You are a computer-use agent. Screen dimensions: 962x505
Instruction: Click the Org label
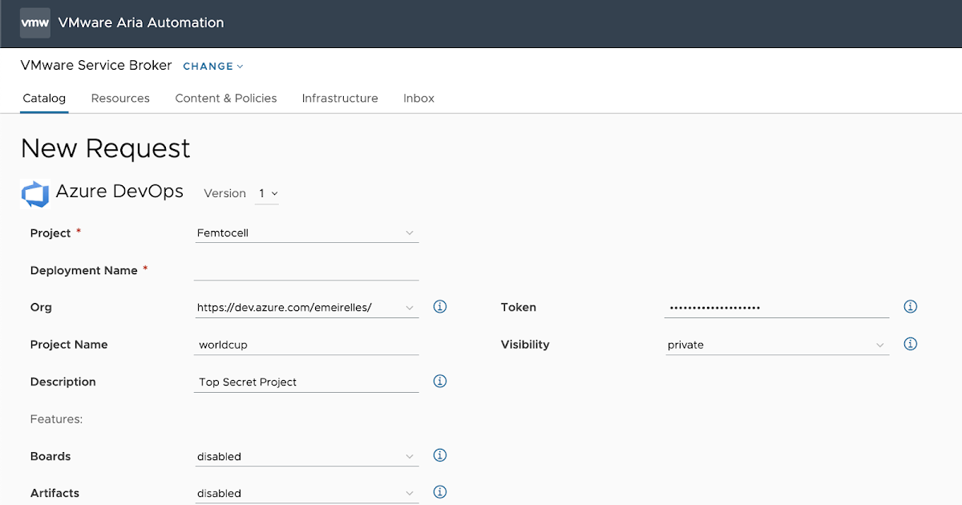coord(41,308)
